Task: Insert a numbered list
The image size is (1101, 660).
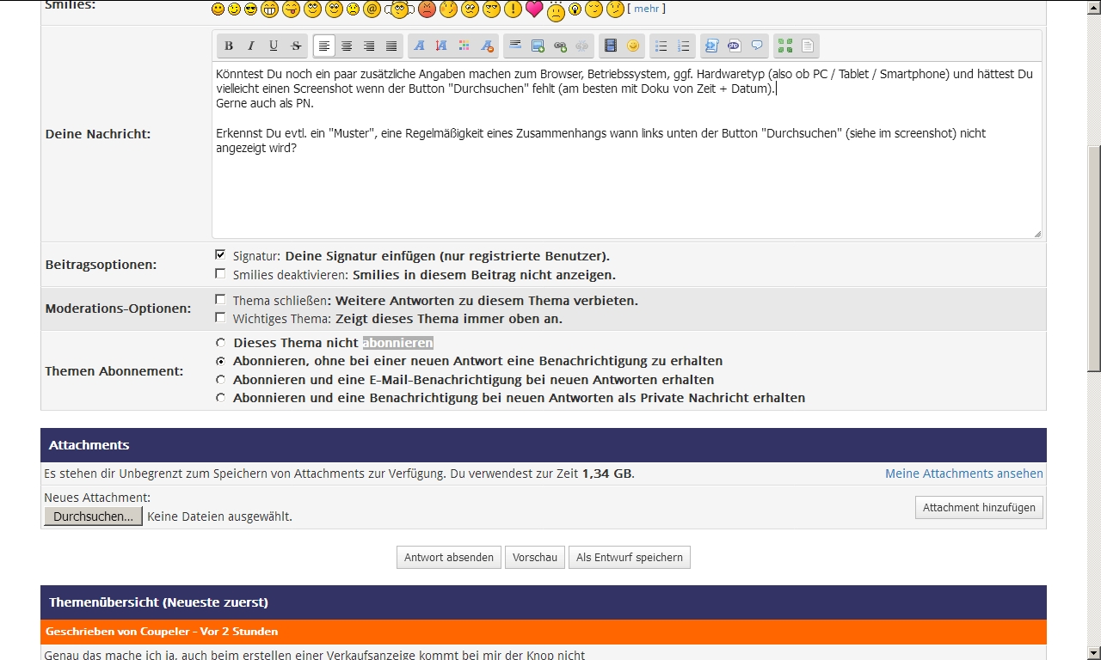Action: [x=684, y=46]
